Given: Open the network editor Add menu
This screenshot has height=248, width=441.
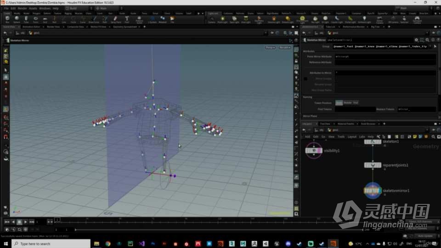Looking at the screenshot, I should pyautogui.click(x=308, y=137).
